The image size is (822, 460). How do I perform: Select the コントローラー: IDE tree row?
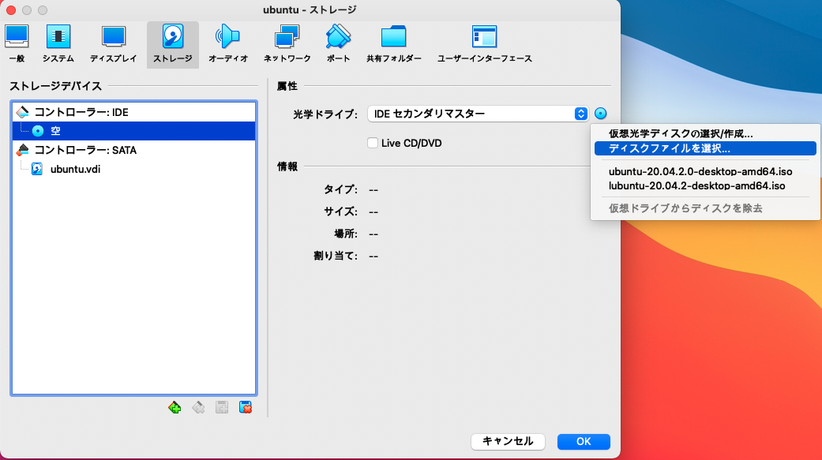point(133,112)
